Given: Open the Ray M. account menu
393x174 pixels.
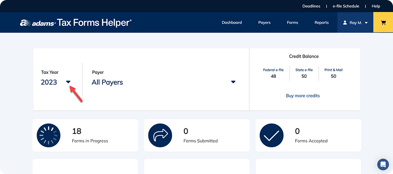Looking at the screenshot, I should coord(355,23).
